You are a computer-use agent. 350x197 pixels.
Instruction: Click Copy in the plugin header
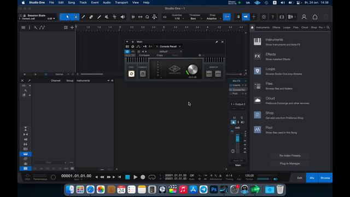(160, 55)
